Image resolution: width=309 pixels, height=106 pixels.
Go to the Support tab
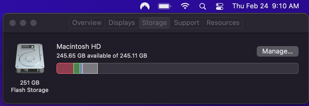(187, 23)
